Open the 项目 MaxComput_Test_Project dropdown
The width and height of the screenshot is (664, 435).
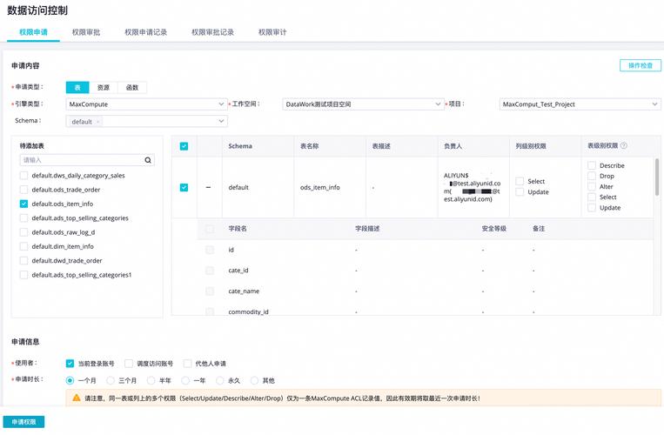(580, 104)
